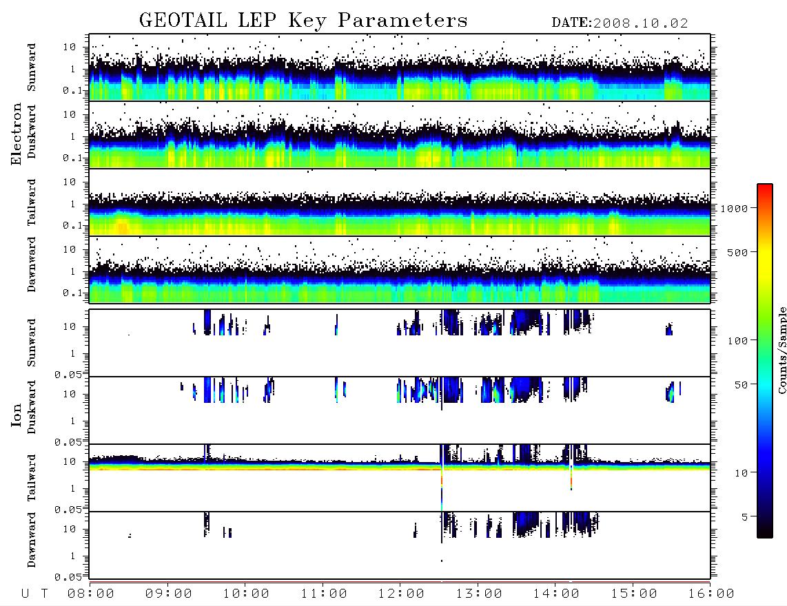This screenshot has width=787, height=606.
Task: Select the 12:00 time tick label
Action: pos(401,594)
